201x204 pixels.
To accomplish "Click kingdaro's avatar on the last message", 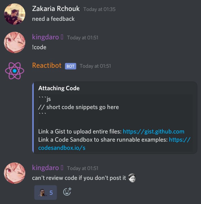I will (15, 173).
